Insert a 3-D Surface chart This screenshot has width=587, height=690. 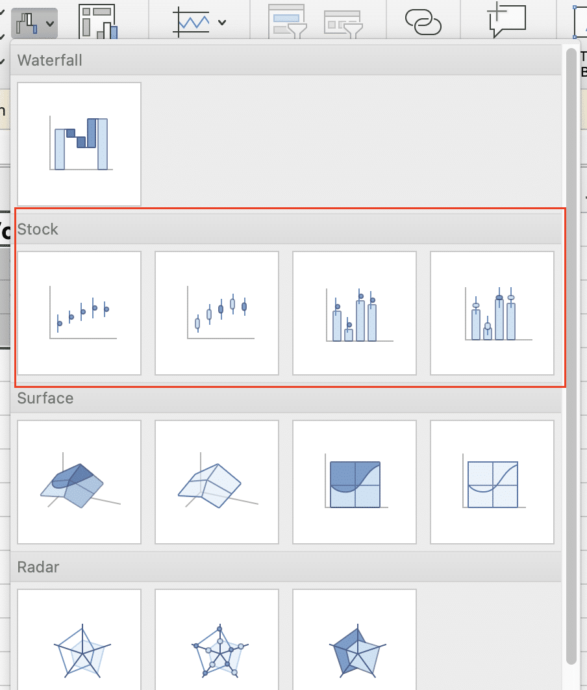point(79,482)
